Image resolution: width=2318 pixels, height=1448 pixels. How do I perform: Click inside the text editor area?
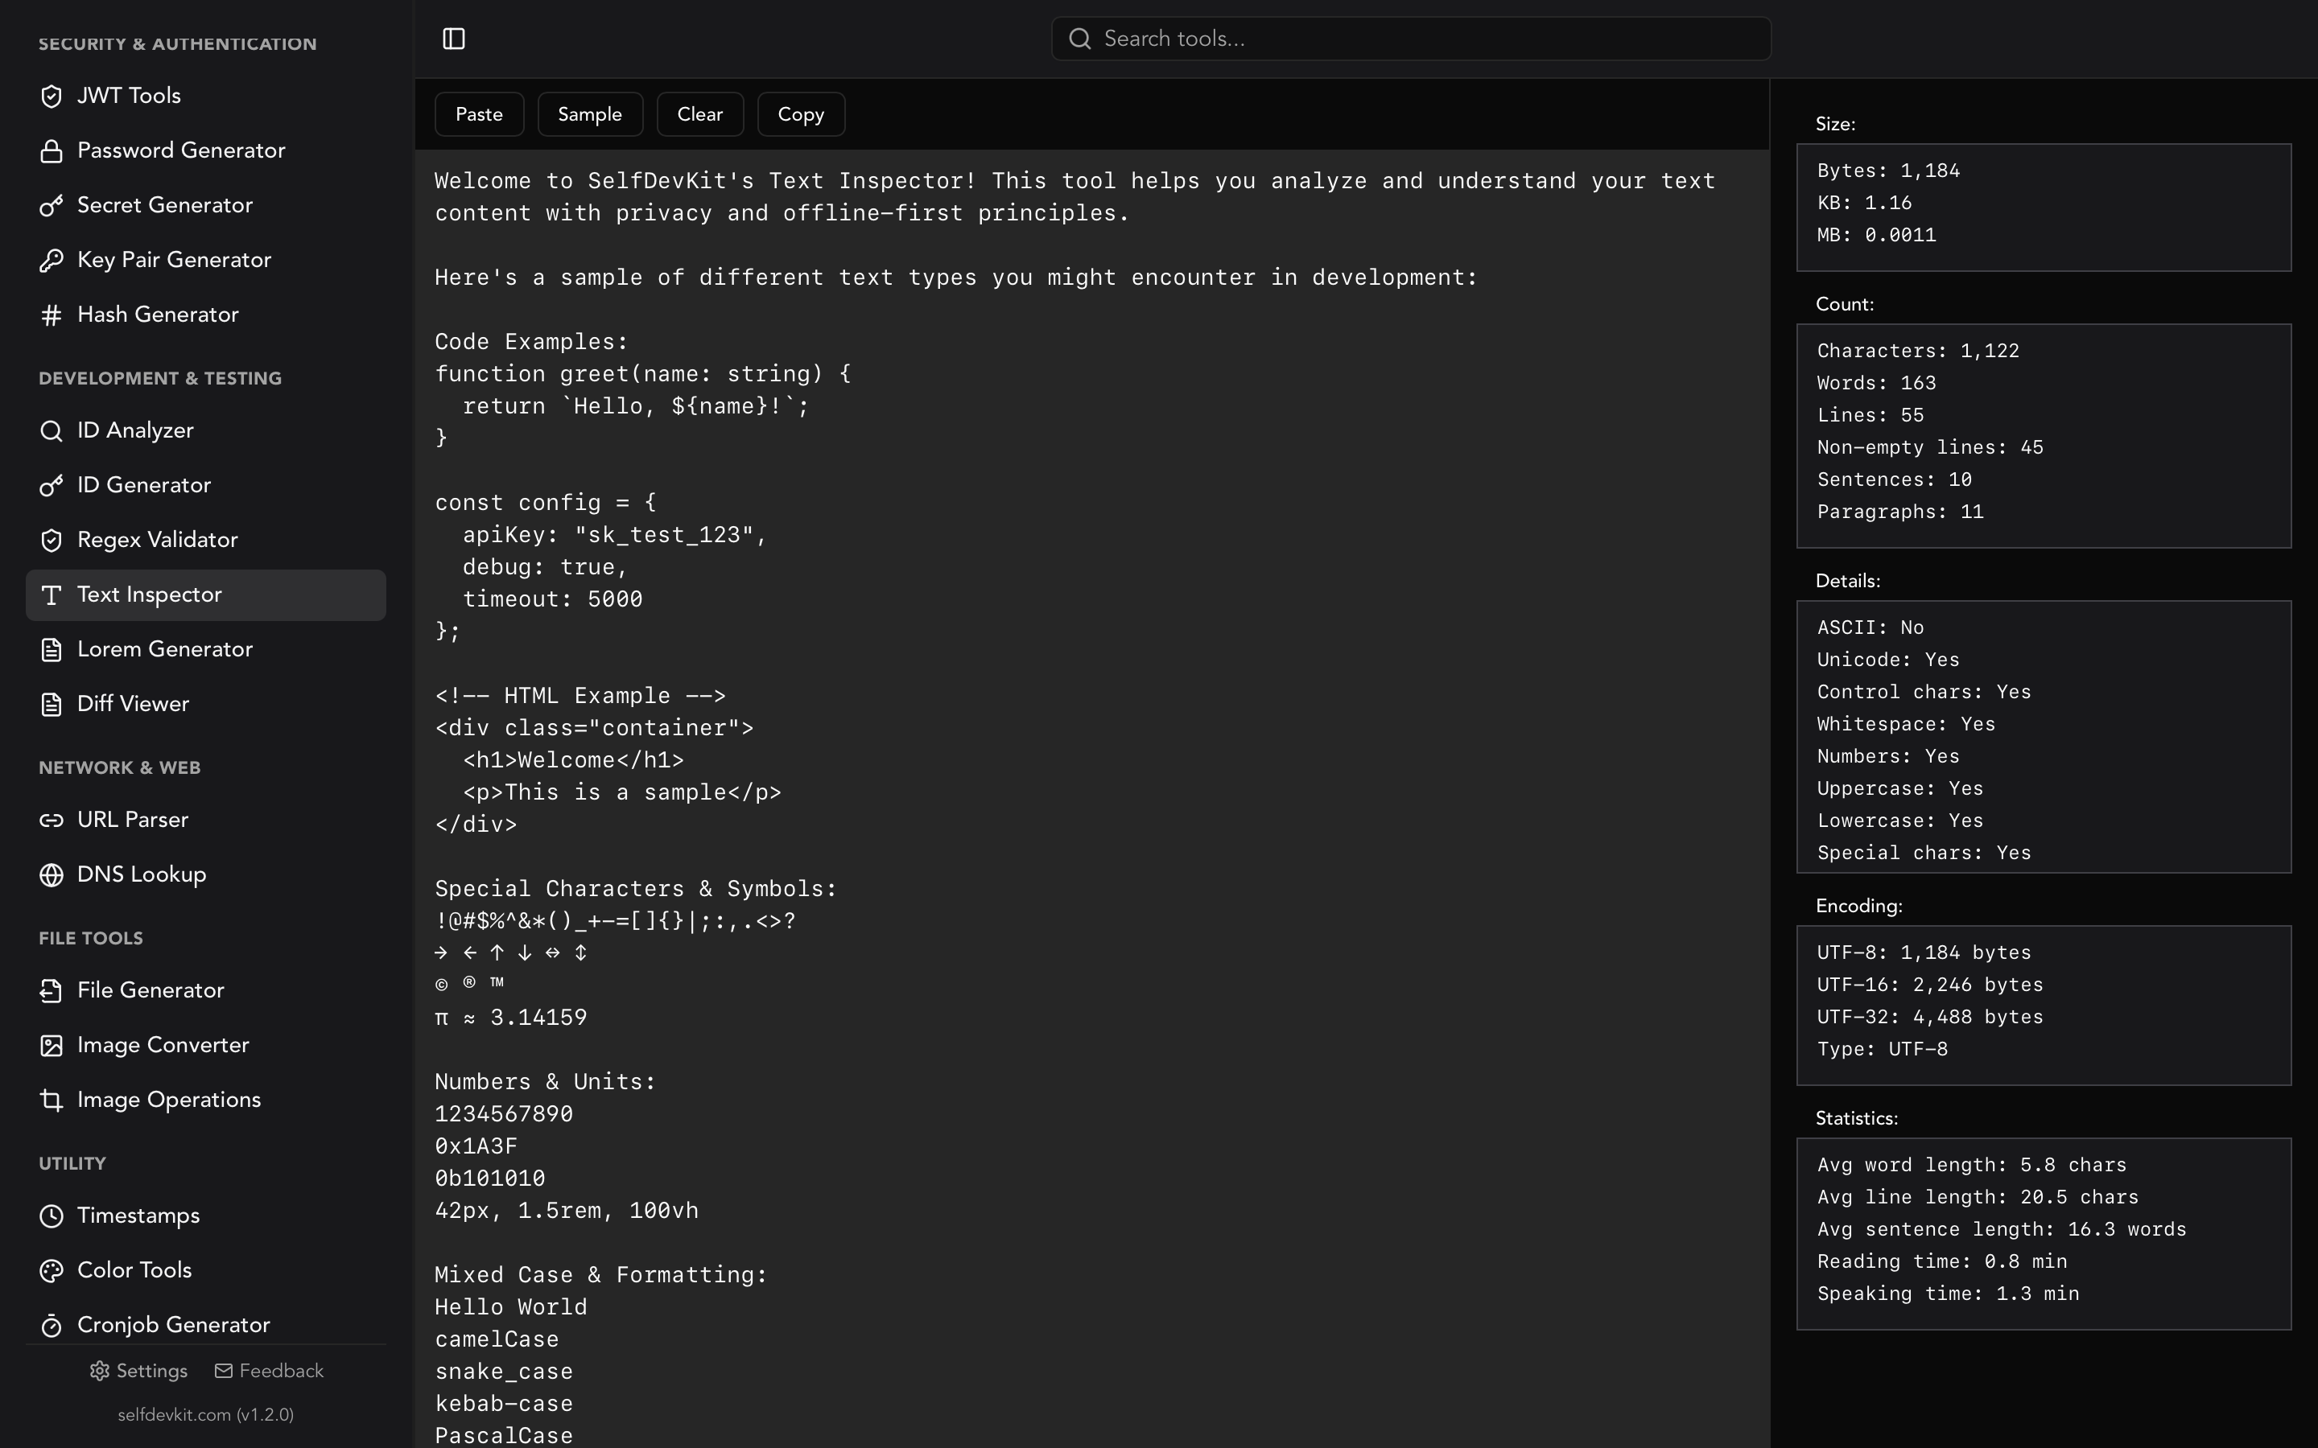pyautogui.click(x=1092, y=799)
